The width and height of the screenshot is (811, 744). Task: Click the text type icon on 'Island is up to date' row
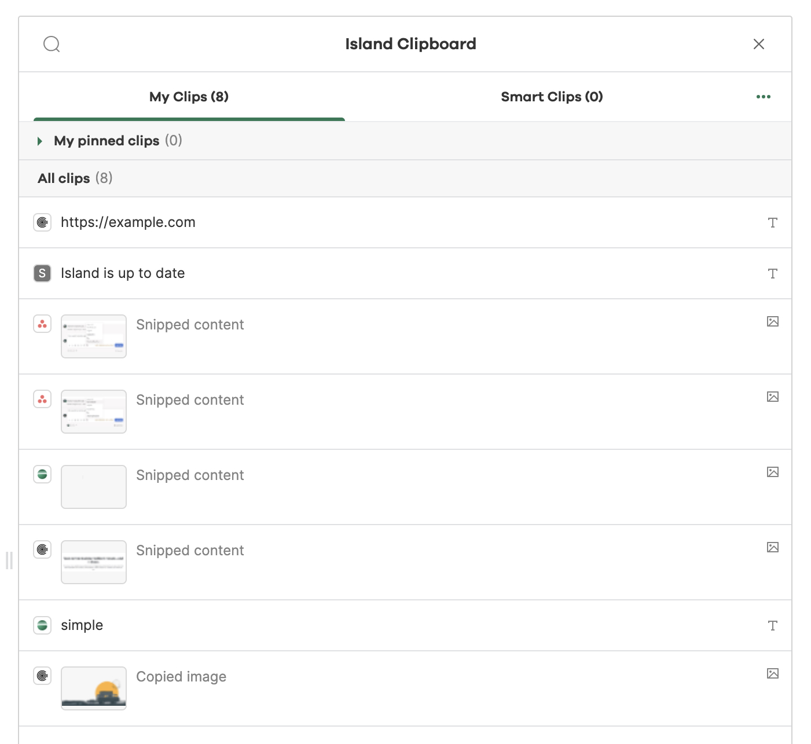point(773,273)
